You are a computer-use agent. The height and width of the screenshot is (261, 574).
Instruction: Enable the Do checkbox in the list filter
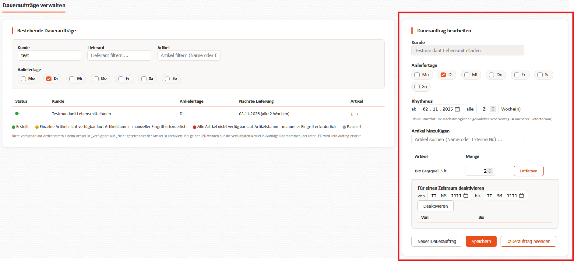point(96,79)
